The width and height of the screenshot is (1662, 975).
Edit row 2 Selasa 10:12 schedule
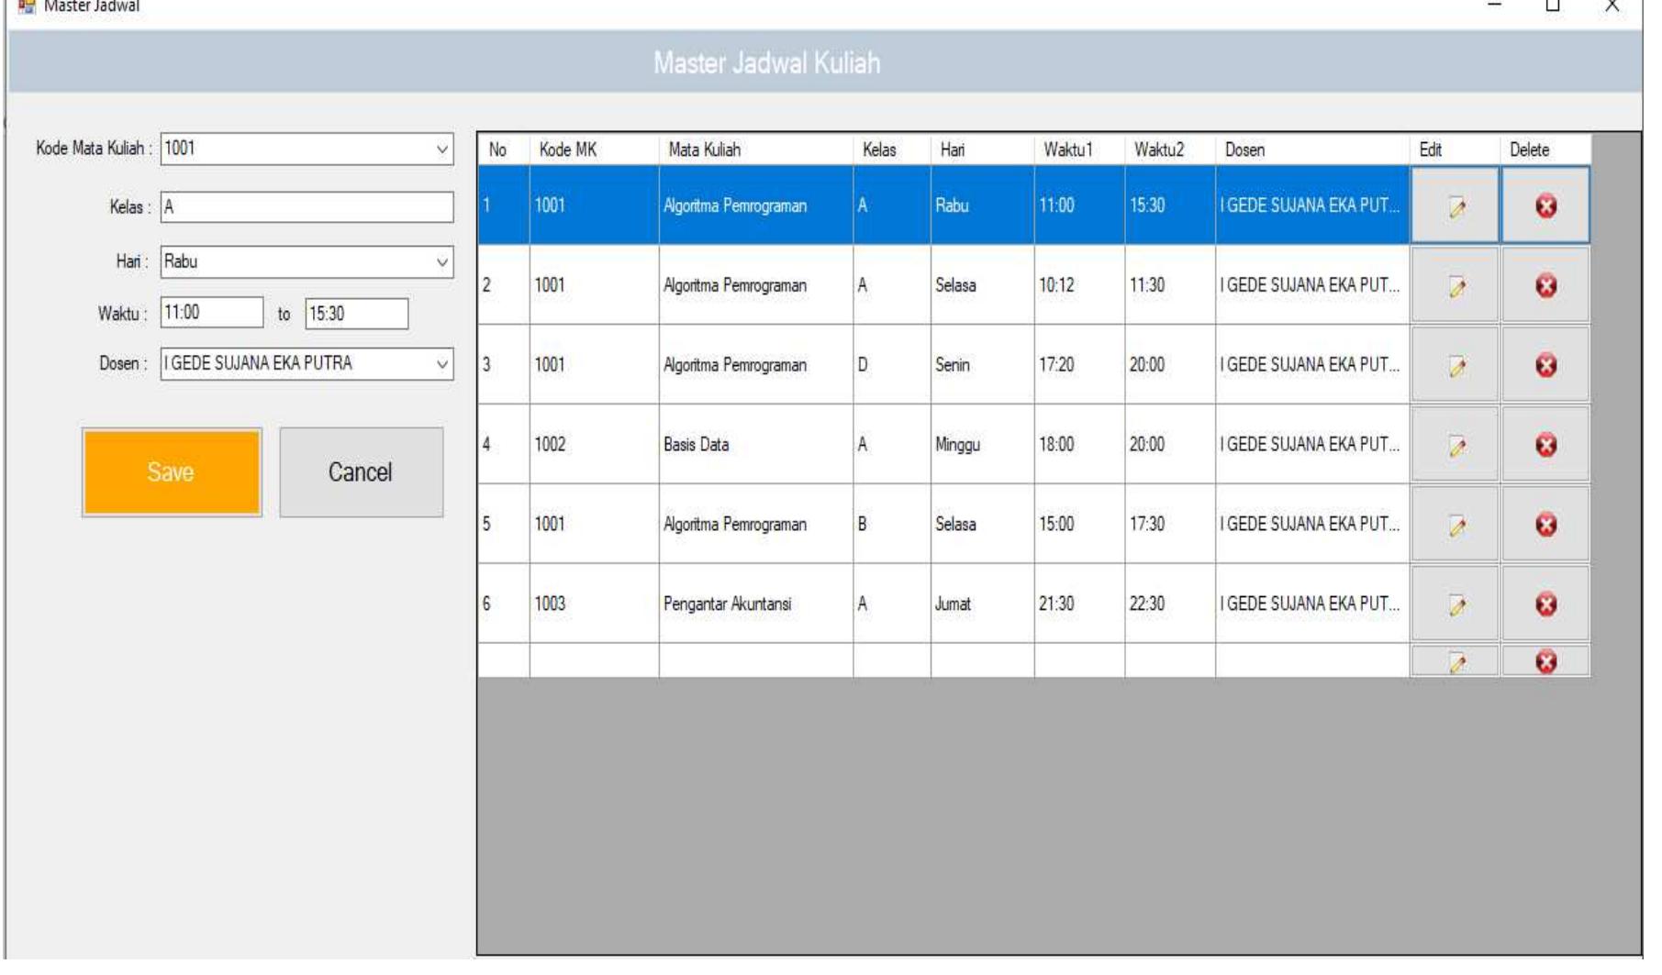1456,286
